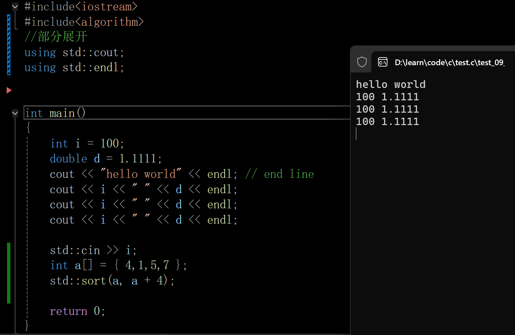Click the green comment '//部分展开'

coord(56,37)
